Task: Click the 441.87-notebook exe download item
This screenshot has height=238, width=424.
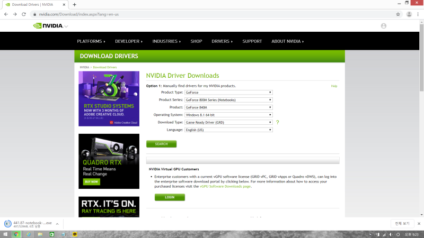Action: coord(32,224)
